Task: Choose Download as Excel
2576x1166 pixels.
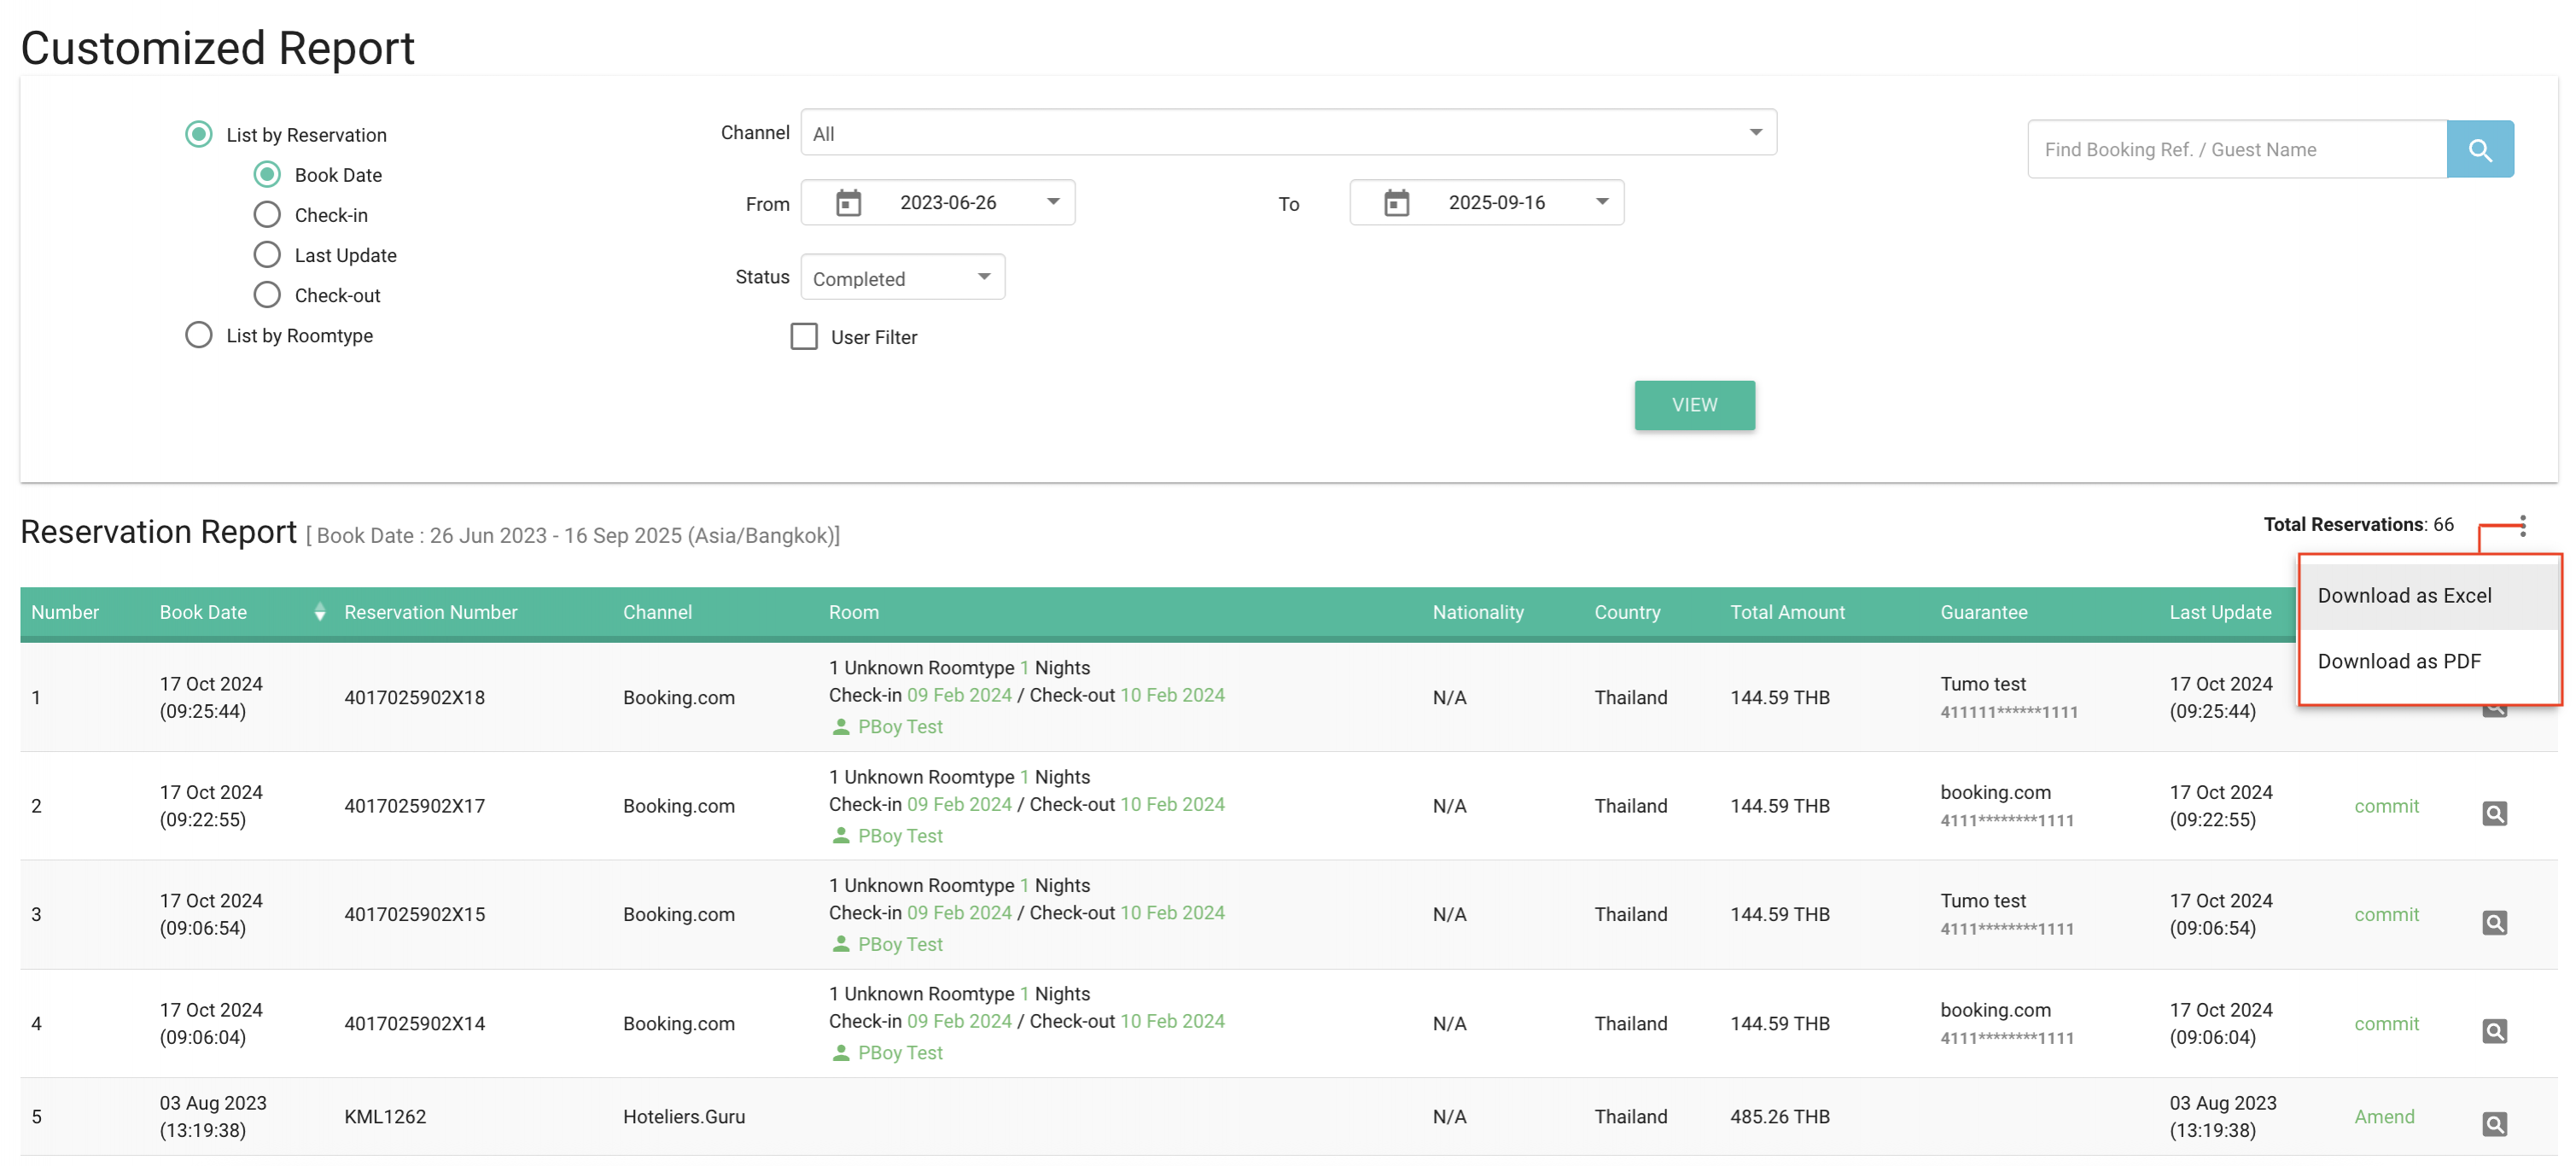Action: pyautogui.click(x=2404, y=596)
